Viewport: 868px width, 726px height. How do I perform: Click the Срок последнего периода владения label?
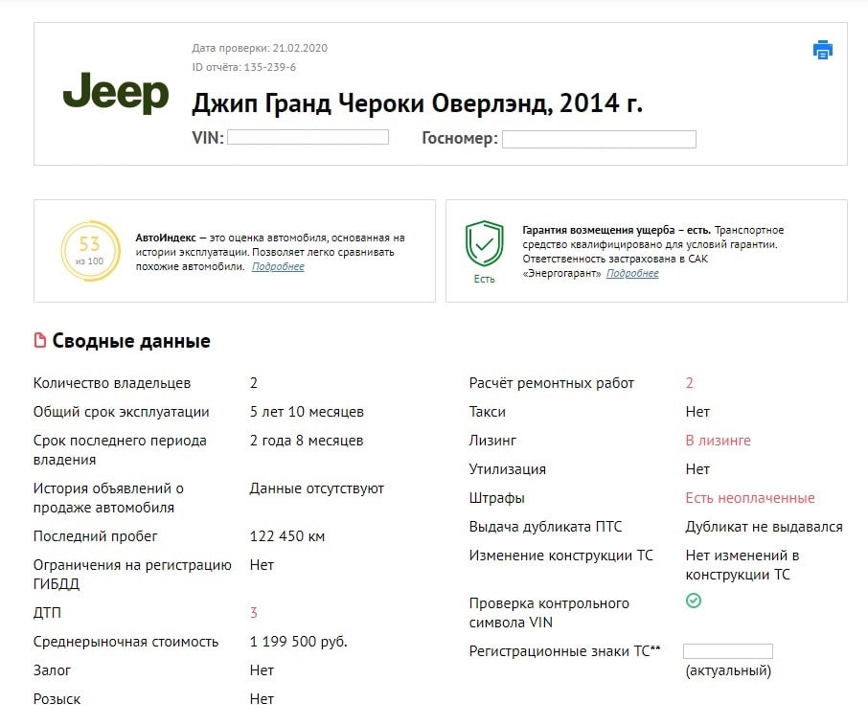[120, 450]
